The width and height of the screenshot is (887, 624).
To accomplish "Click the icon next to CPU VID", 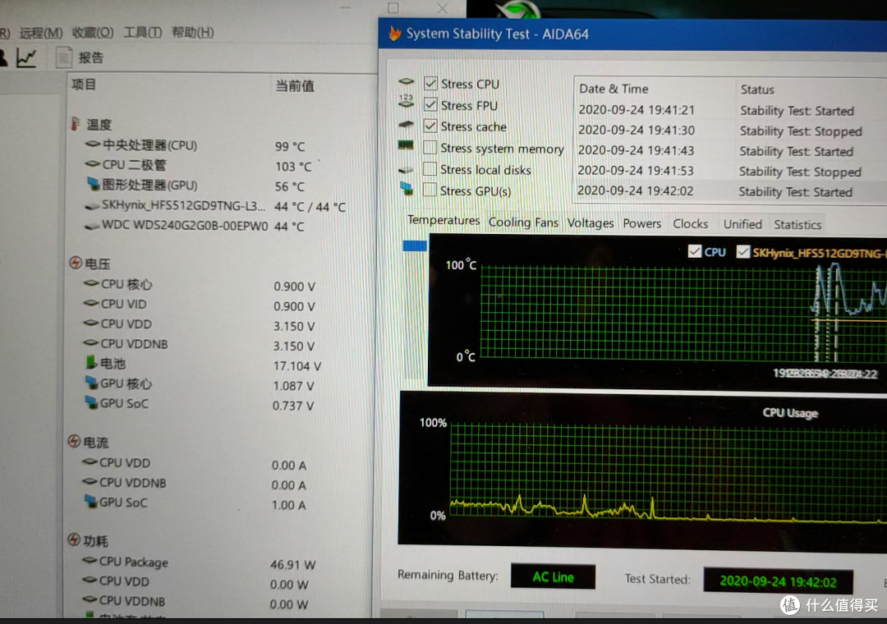I will [x=91, y=303].
